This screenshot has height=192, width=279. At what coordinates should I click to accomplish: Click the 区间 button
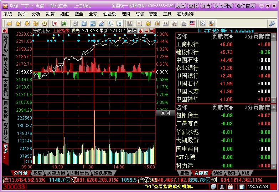click(x=165, y=113)
